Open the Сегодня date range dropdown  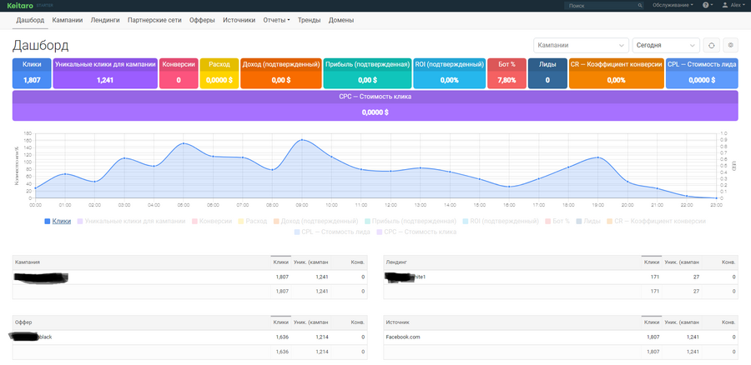[666, 45]
